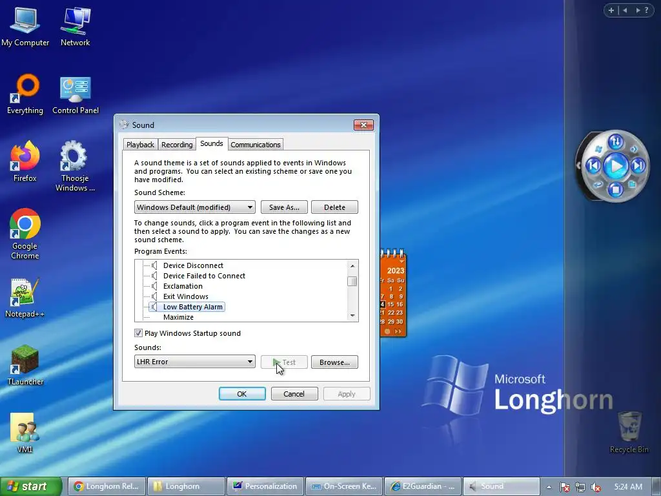Open Notepad++ desktop shortcut
The image size is (661, 496).
(25, 298)
